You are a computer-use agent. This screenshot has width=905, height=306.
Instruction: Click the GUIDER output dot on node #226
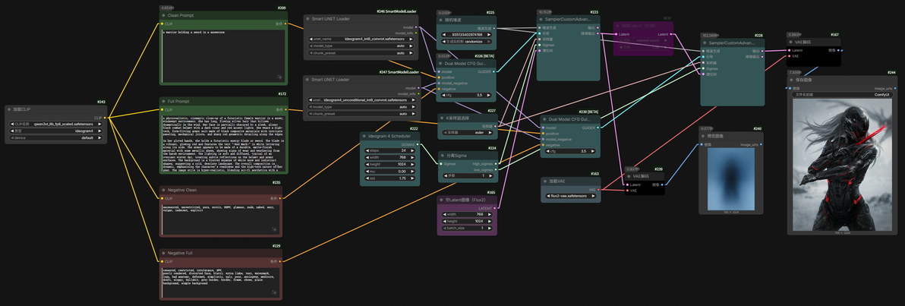click(494, 71)
